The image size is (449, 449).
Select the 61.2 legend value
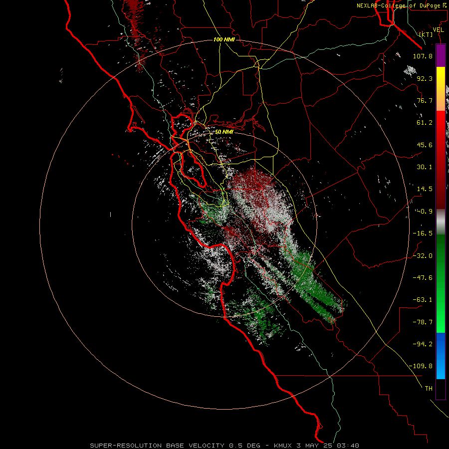(425, 123)
